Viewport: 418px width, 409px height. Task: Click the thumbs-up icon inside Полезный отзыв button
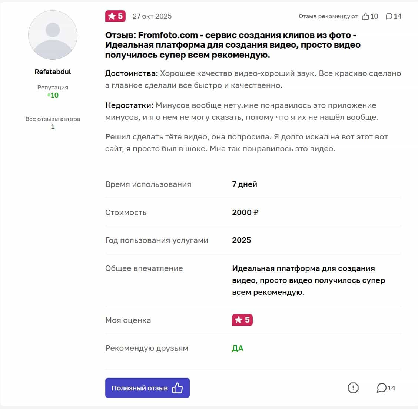[178, 387]
